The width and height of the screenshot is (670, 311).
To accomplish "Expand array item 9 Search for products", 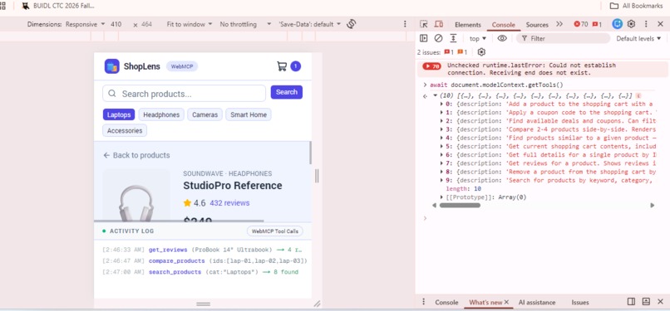I will pyautogui.click(x=442, y=180).
